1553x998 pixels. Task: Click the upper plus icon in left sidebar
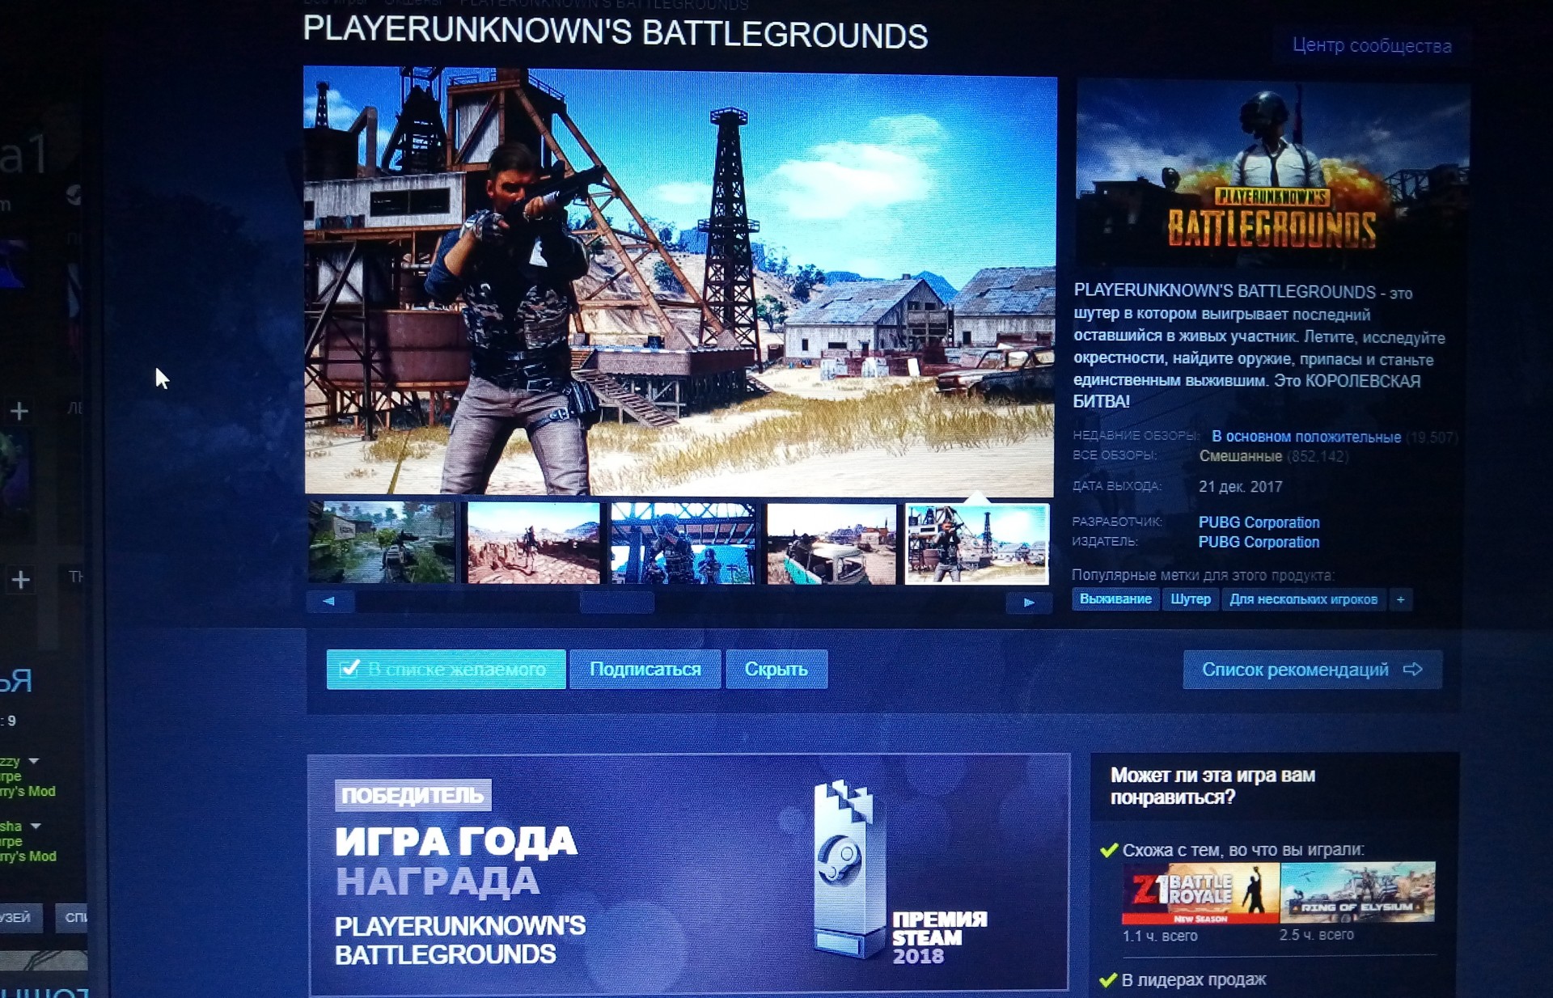[x=19, y=411]
